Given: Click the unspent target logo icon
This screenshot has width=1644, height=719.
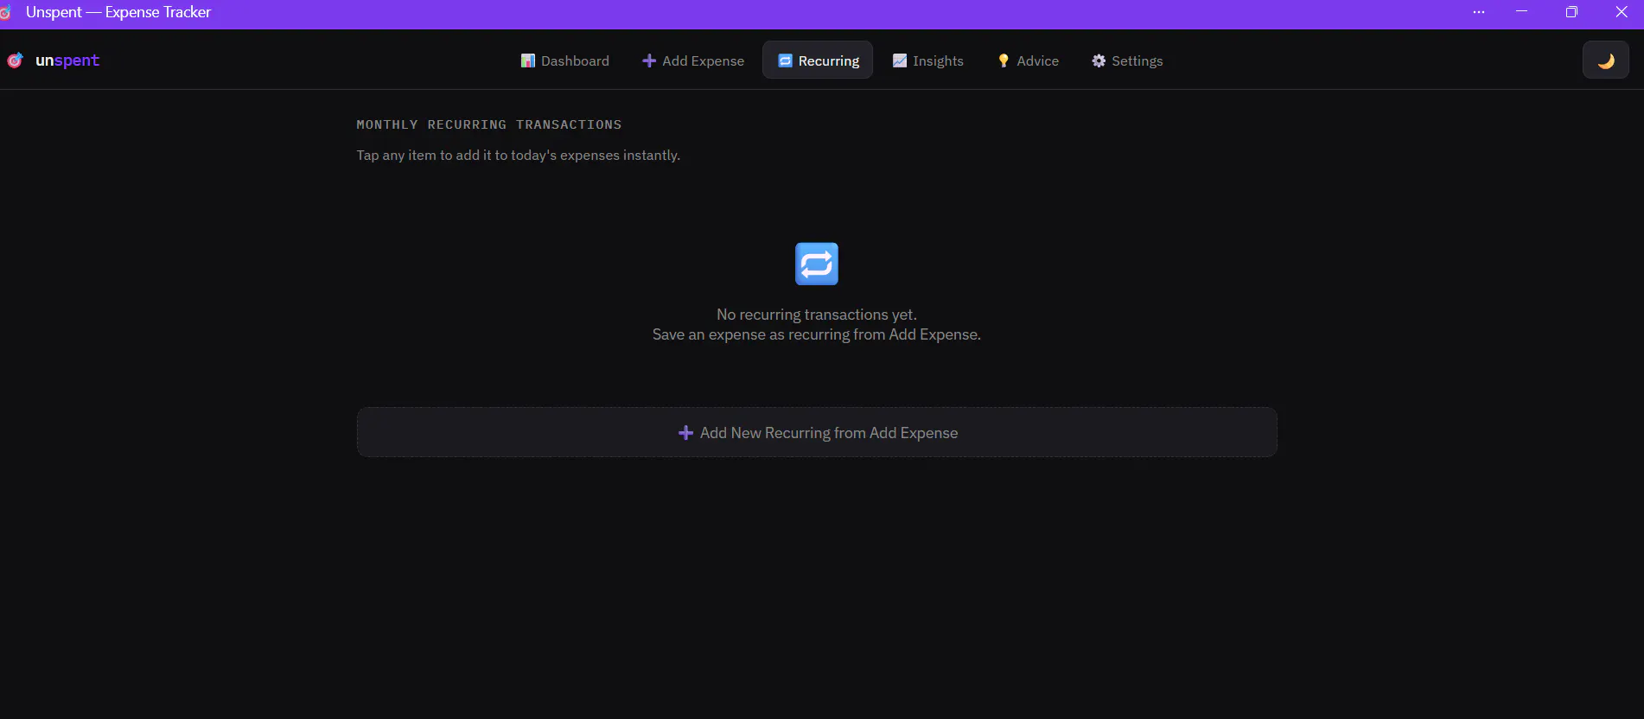Looking at the screenshot, I should (15, 60).
